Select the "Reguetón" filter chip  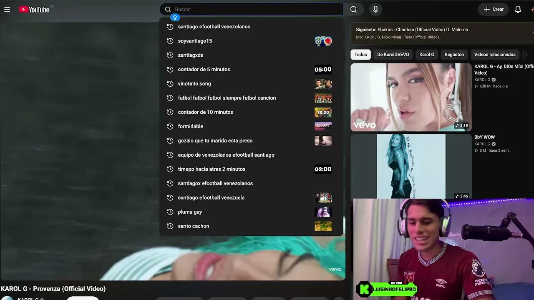[454, 55]
